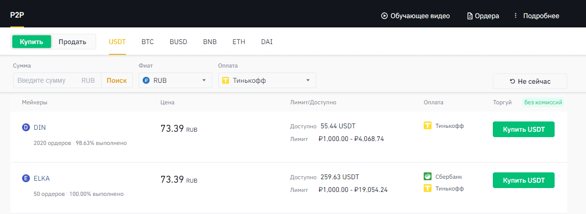Select the BTC tab
The width and height of the screenshot is (586, 214).
(x=148, y=42)
